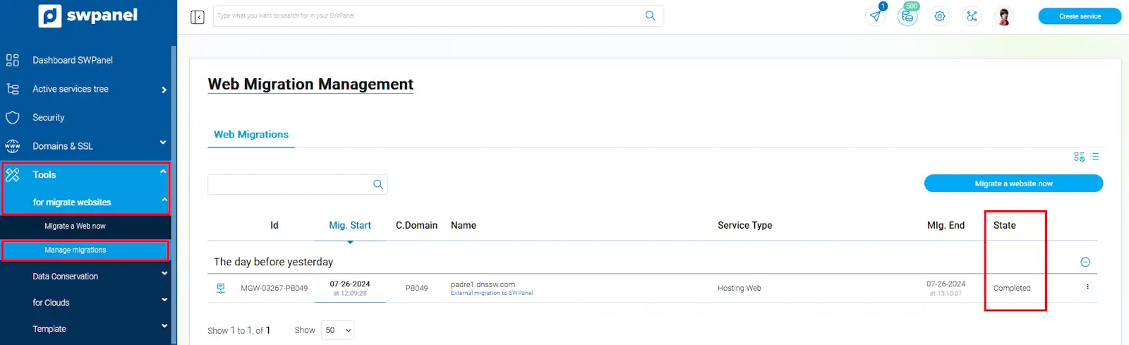Click the migrations table search field

pyautogui.click(x=289, y=185)
